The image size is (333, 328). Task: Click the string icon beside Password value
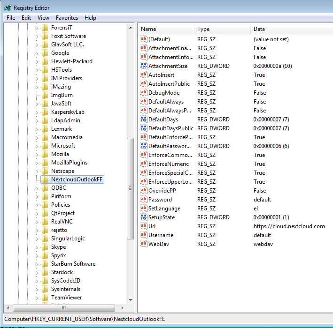(144, 200)
